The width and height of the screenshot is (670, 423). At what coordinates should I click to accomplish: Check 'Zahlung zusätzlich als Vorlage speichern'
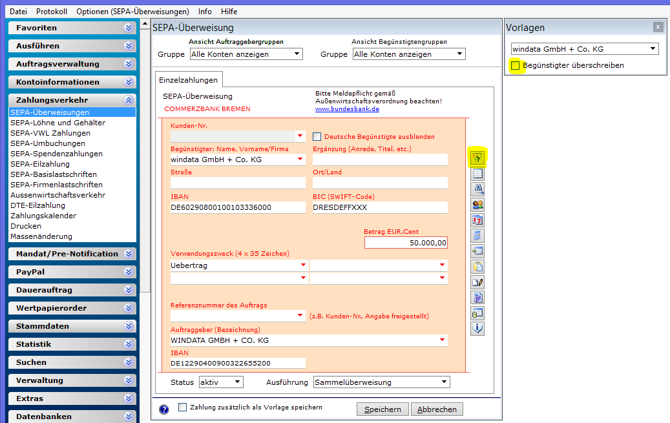point(182,408)
